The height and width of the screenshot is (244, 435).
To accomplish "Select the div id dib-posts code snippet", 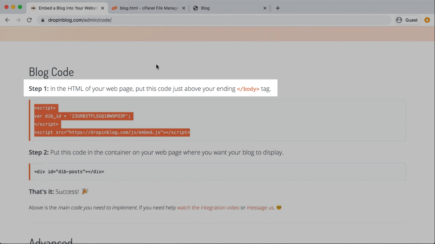I will [69, 172].
